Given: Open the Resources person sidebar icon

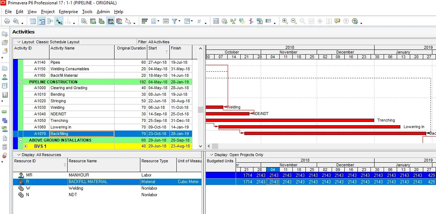Looking at the screenshot, I should [5, 77].
